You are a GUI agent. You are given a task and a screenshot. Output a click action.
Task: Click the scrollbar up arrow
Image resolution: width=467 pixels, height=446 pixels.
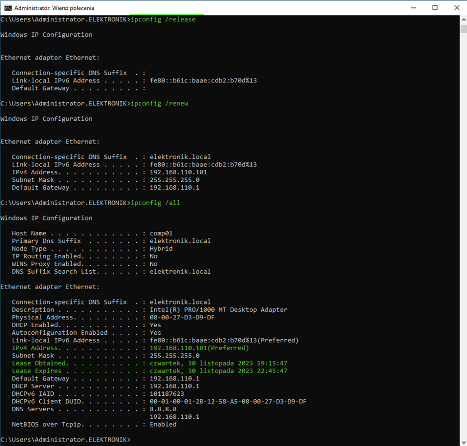pos(463,19)
